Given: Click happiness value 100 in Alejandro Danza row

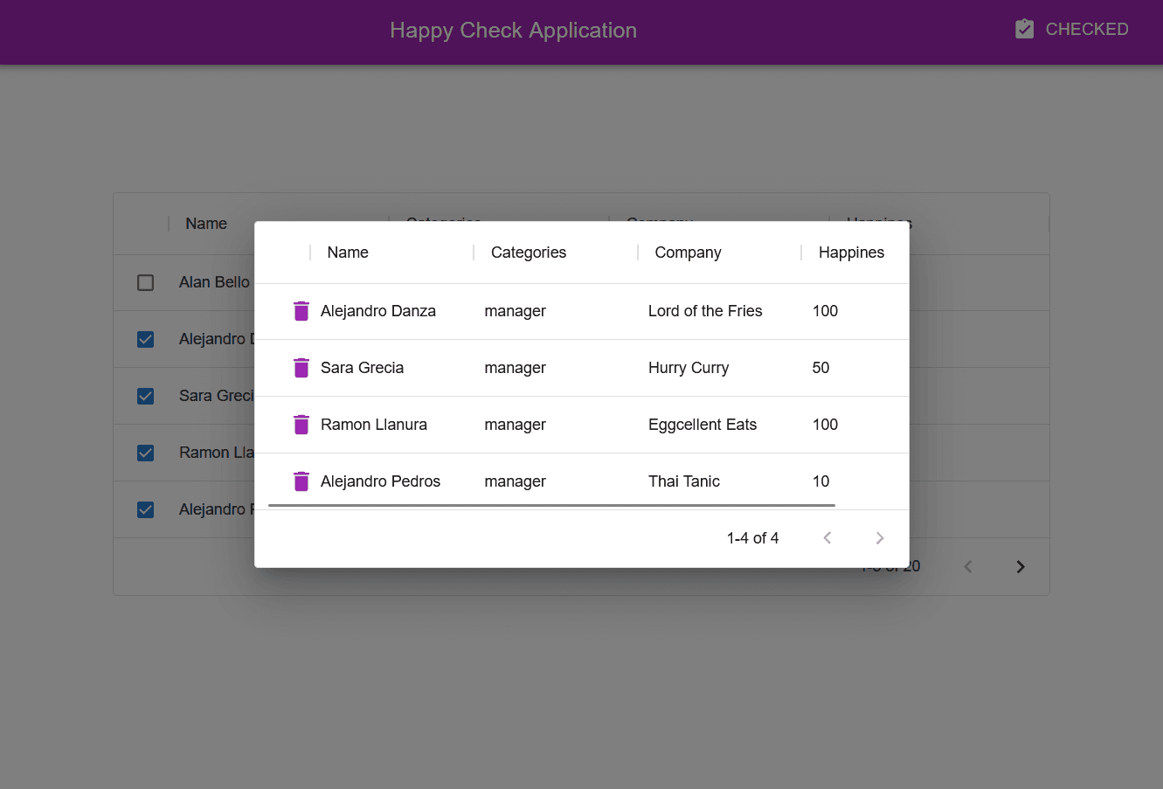Looking at the screenshot, I should point(825,311).
